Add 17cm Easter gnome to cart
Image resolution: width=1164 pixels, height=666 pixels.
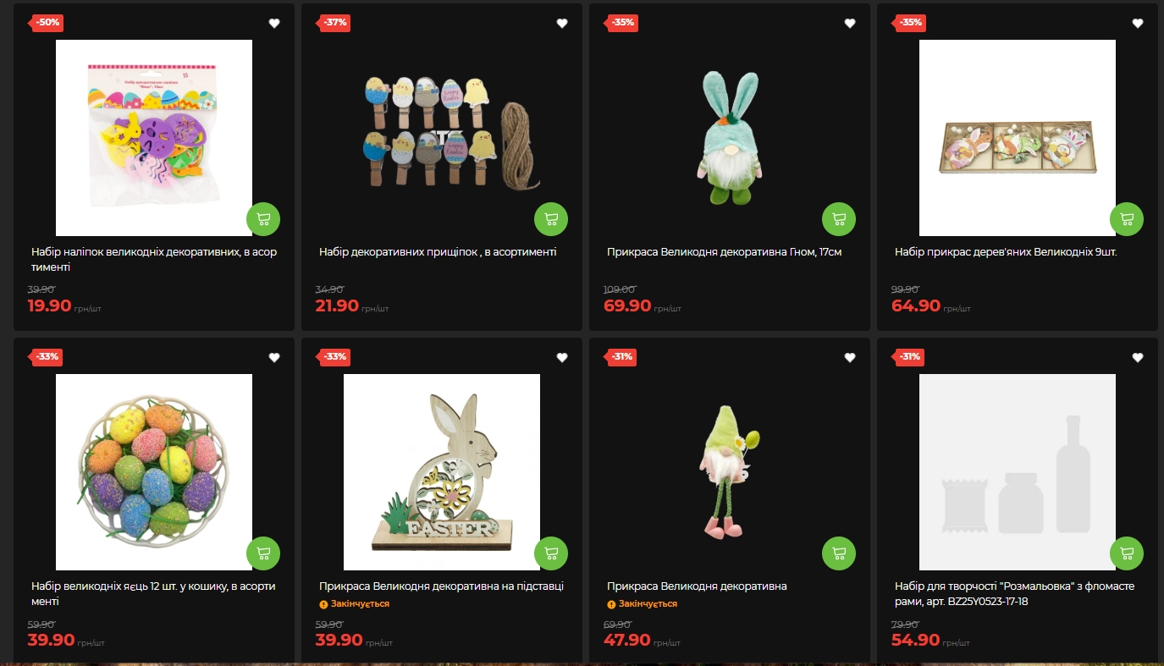pyautogui.click(x=839, y=219)
